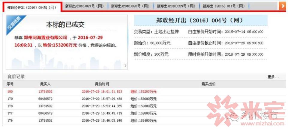Click bid price 地价:153200万元 in row 180

(143, 91)
